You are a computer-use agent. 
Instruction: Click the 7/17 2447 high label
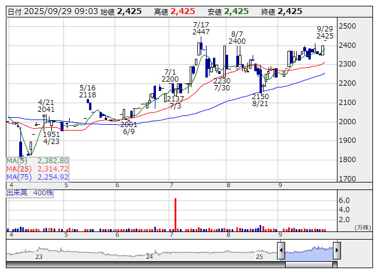[x=201, y=28]
